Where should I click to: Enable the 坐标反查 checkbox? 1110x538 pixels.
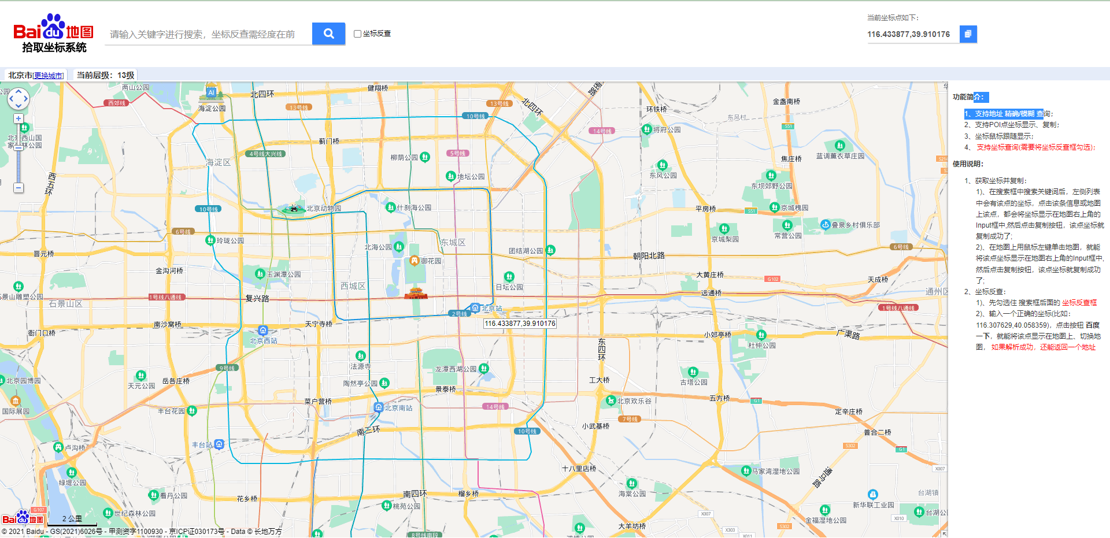click(x=357, y=34)
